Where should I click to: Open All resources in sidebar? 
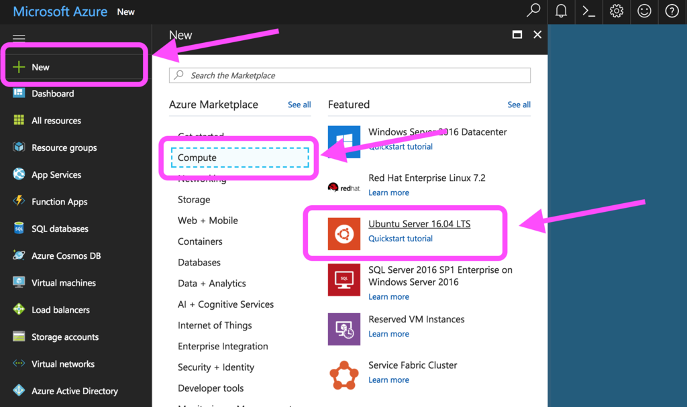pyautogui.click(x=56, y=121)
